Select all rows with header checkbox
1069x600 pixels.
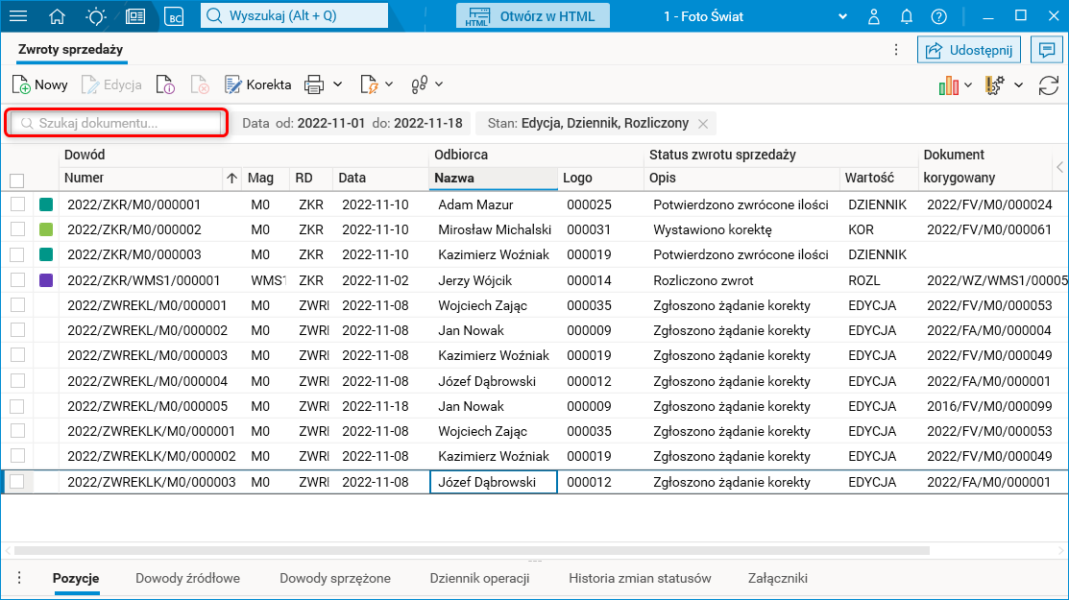click(17, 180)
